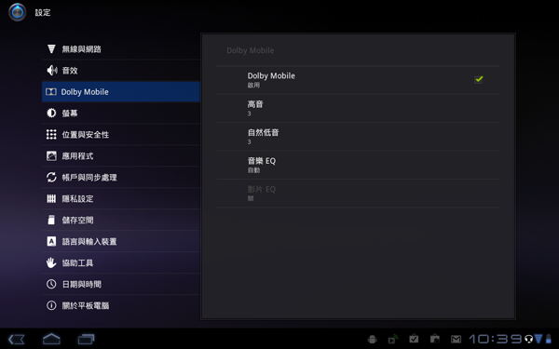Uncheck the Dolby Mobile 啟用 checkbox
This screenshot has width=559, height=349.
(479, 79)
